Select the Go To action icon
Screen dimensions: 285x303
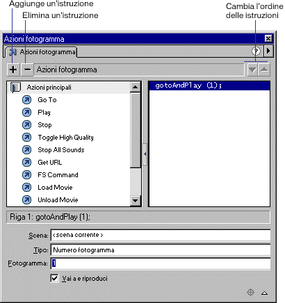[26, 100]
